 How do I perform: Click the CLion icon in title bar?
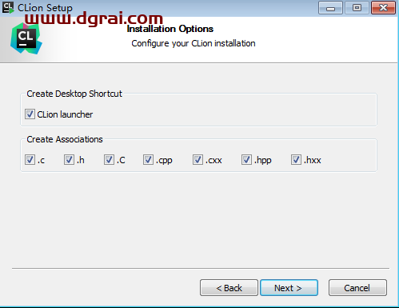8,7
